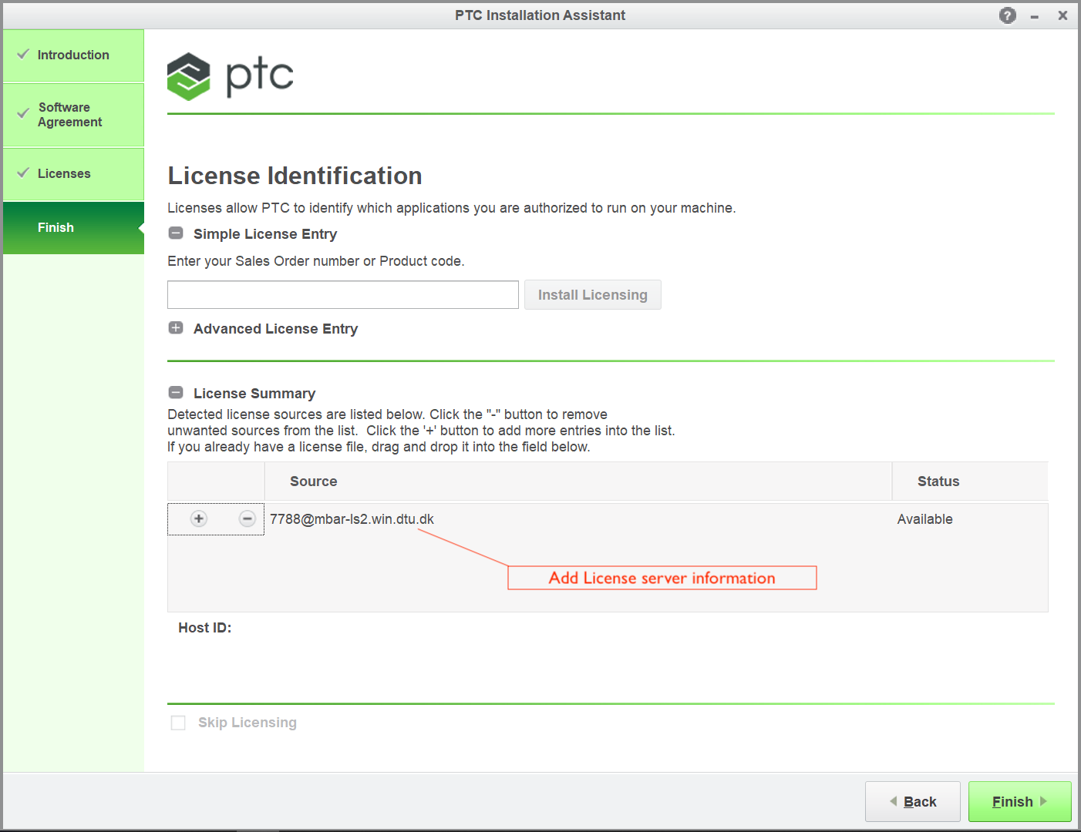The height and width of the screenshot is (832, 1081).
Task: Select the 7788@mbar-ls2.win.dtu.dk source entry
Action: pyautogui.click(x=352, y=519)
